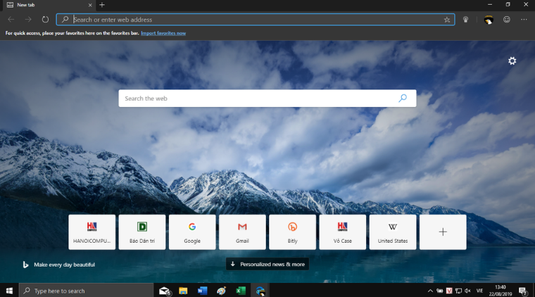Click the Edge icon on taskbar
Viewport: 535px width, 297px height.
tap(260, 291)
